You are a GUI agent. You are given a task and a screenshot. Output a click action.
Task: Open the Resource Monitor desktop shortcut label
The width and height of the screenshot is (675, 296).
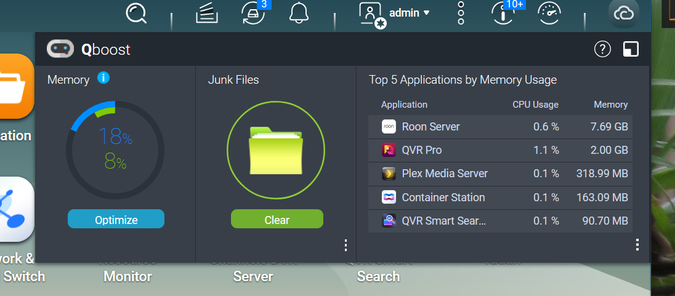[x=128, y=276]
